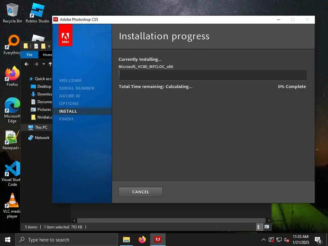The image size is (328, 246).
Task: Open the File tab in File Explorer
Action: point(29,55)
